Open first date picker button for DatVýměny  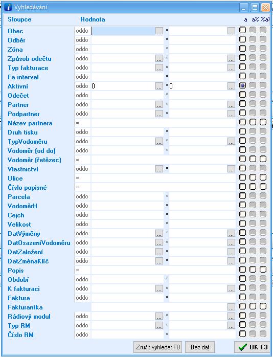[x=160, y=233]
